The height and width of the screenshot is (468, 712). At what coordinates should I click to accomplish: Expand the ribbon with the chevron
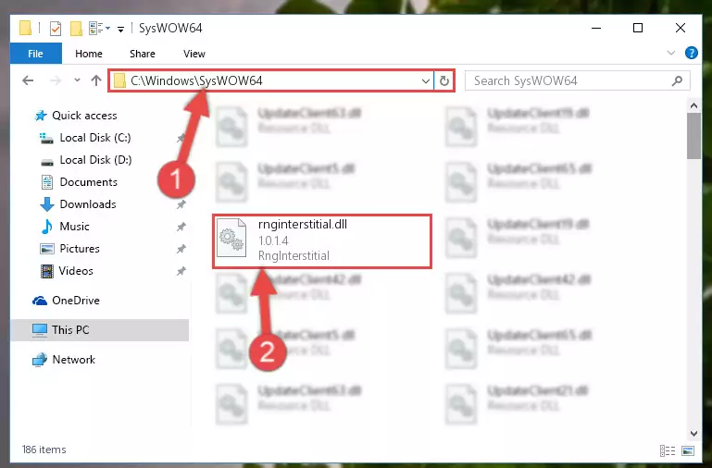(x=670, y=53)
